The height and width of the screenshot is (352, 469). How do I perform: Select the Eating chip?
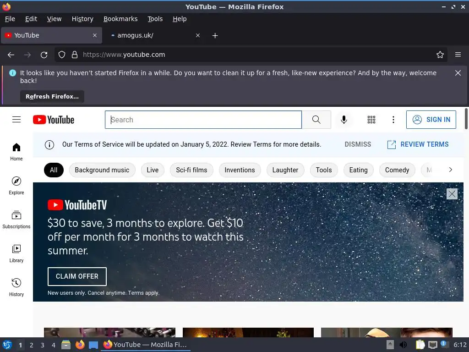(x=358, y=170)
